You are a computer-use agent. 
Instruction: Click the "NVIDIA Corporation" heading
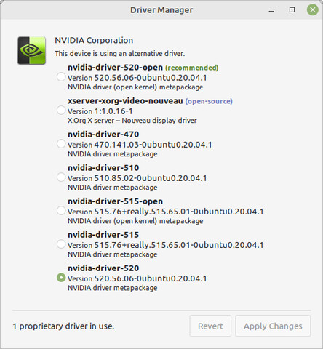point(94,40)
